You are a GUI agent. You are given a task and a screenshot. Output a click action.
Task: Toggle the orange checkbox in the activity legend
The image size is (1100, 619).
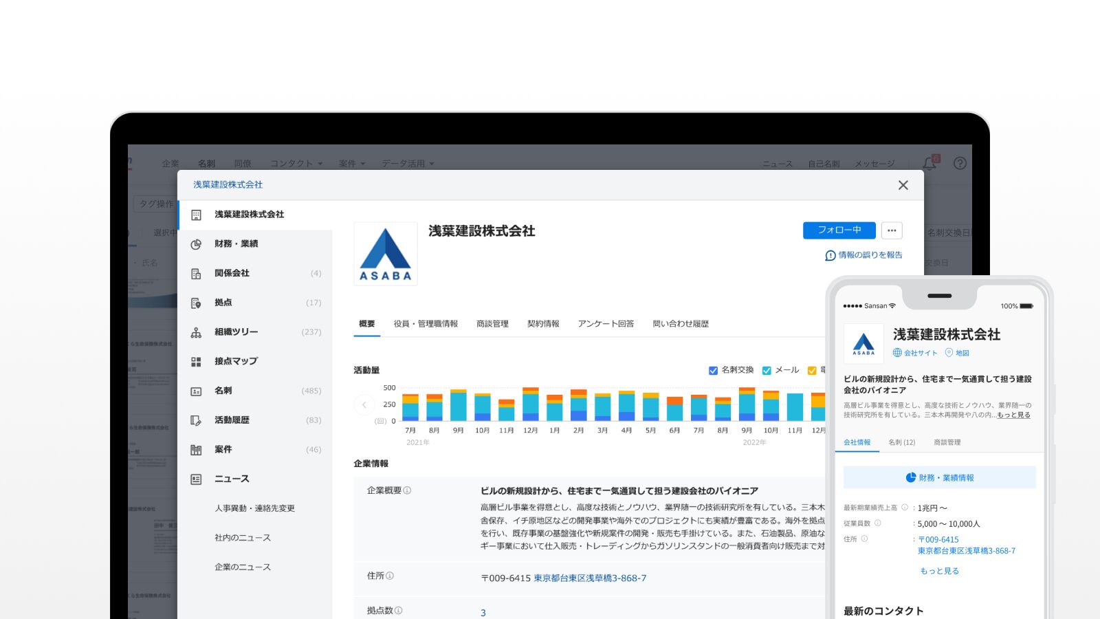[x=812, y=370]
